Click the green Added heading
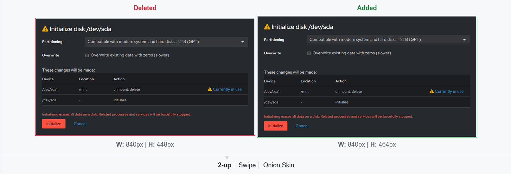The image size is (511, 174). click(367, 8)
